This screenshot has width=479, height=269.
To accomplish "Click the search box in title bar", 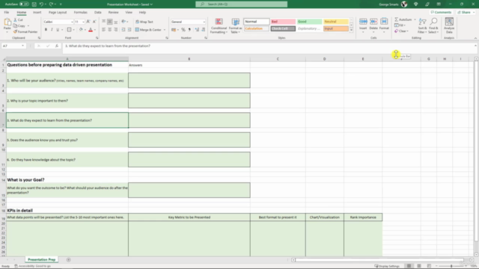I will pos(241,4).
